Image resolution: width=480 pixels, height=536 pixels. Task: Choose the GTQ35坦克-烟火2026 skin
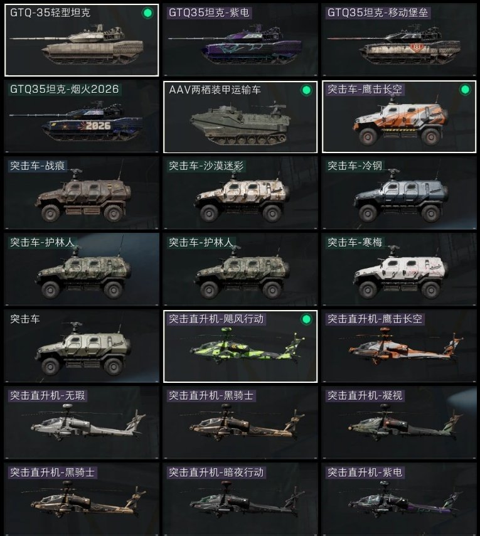(82, 117)
